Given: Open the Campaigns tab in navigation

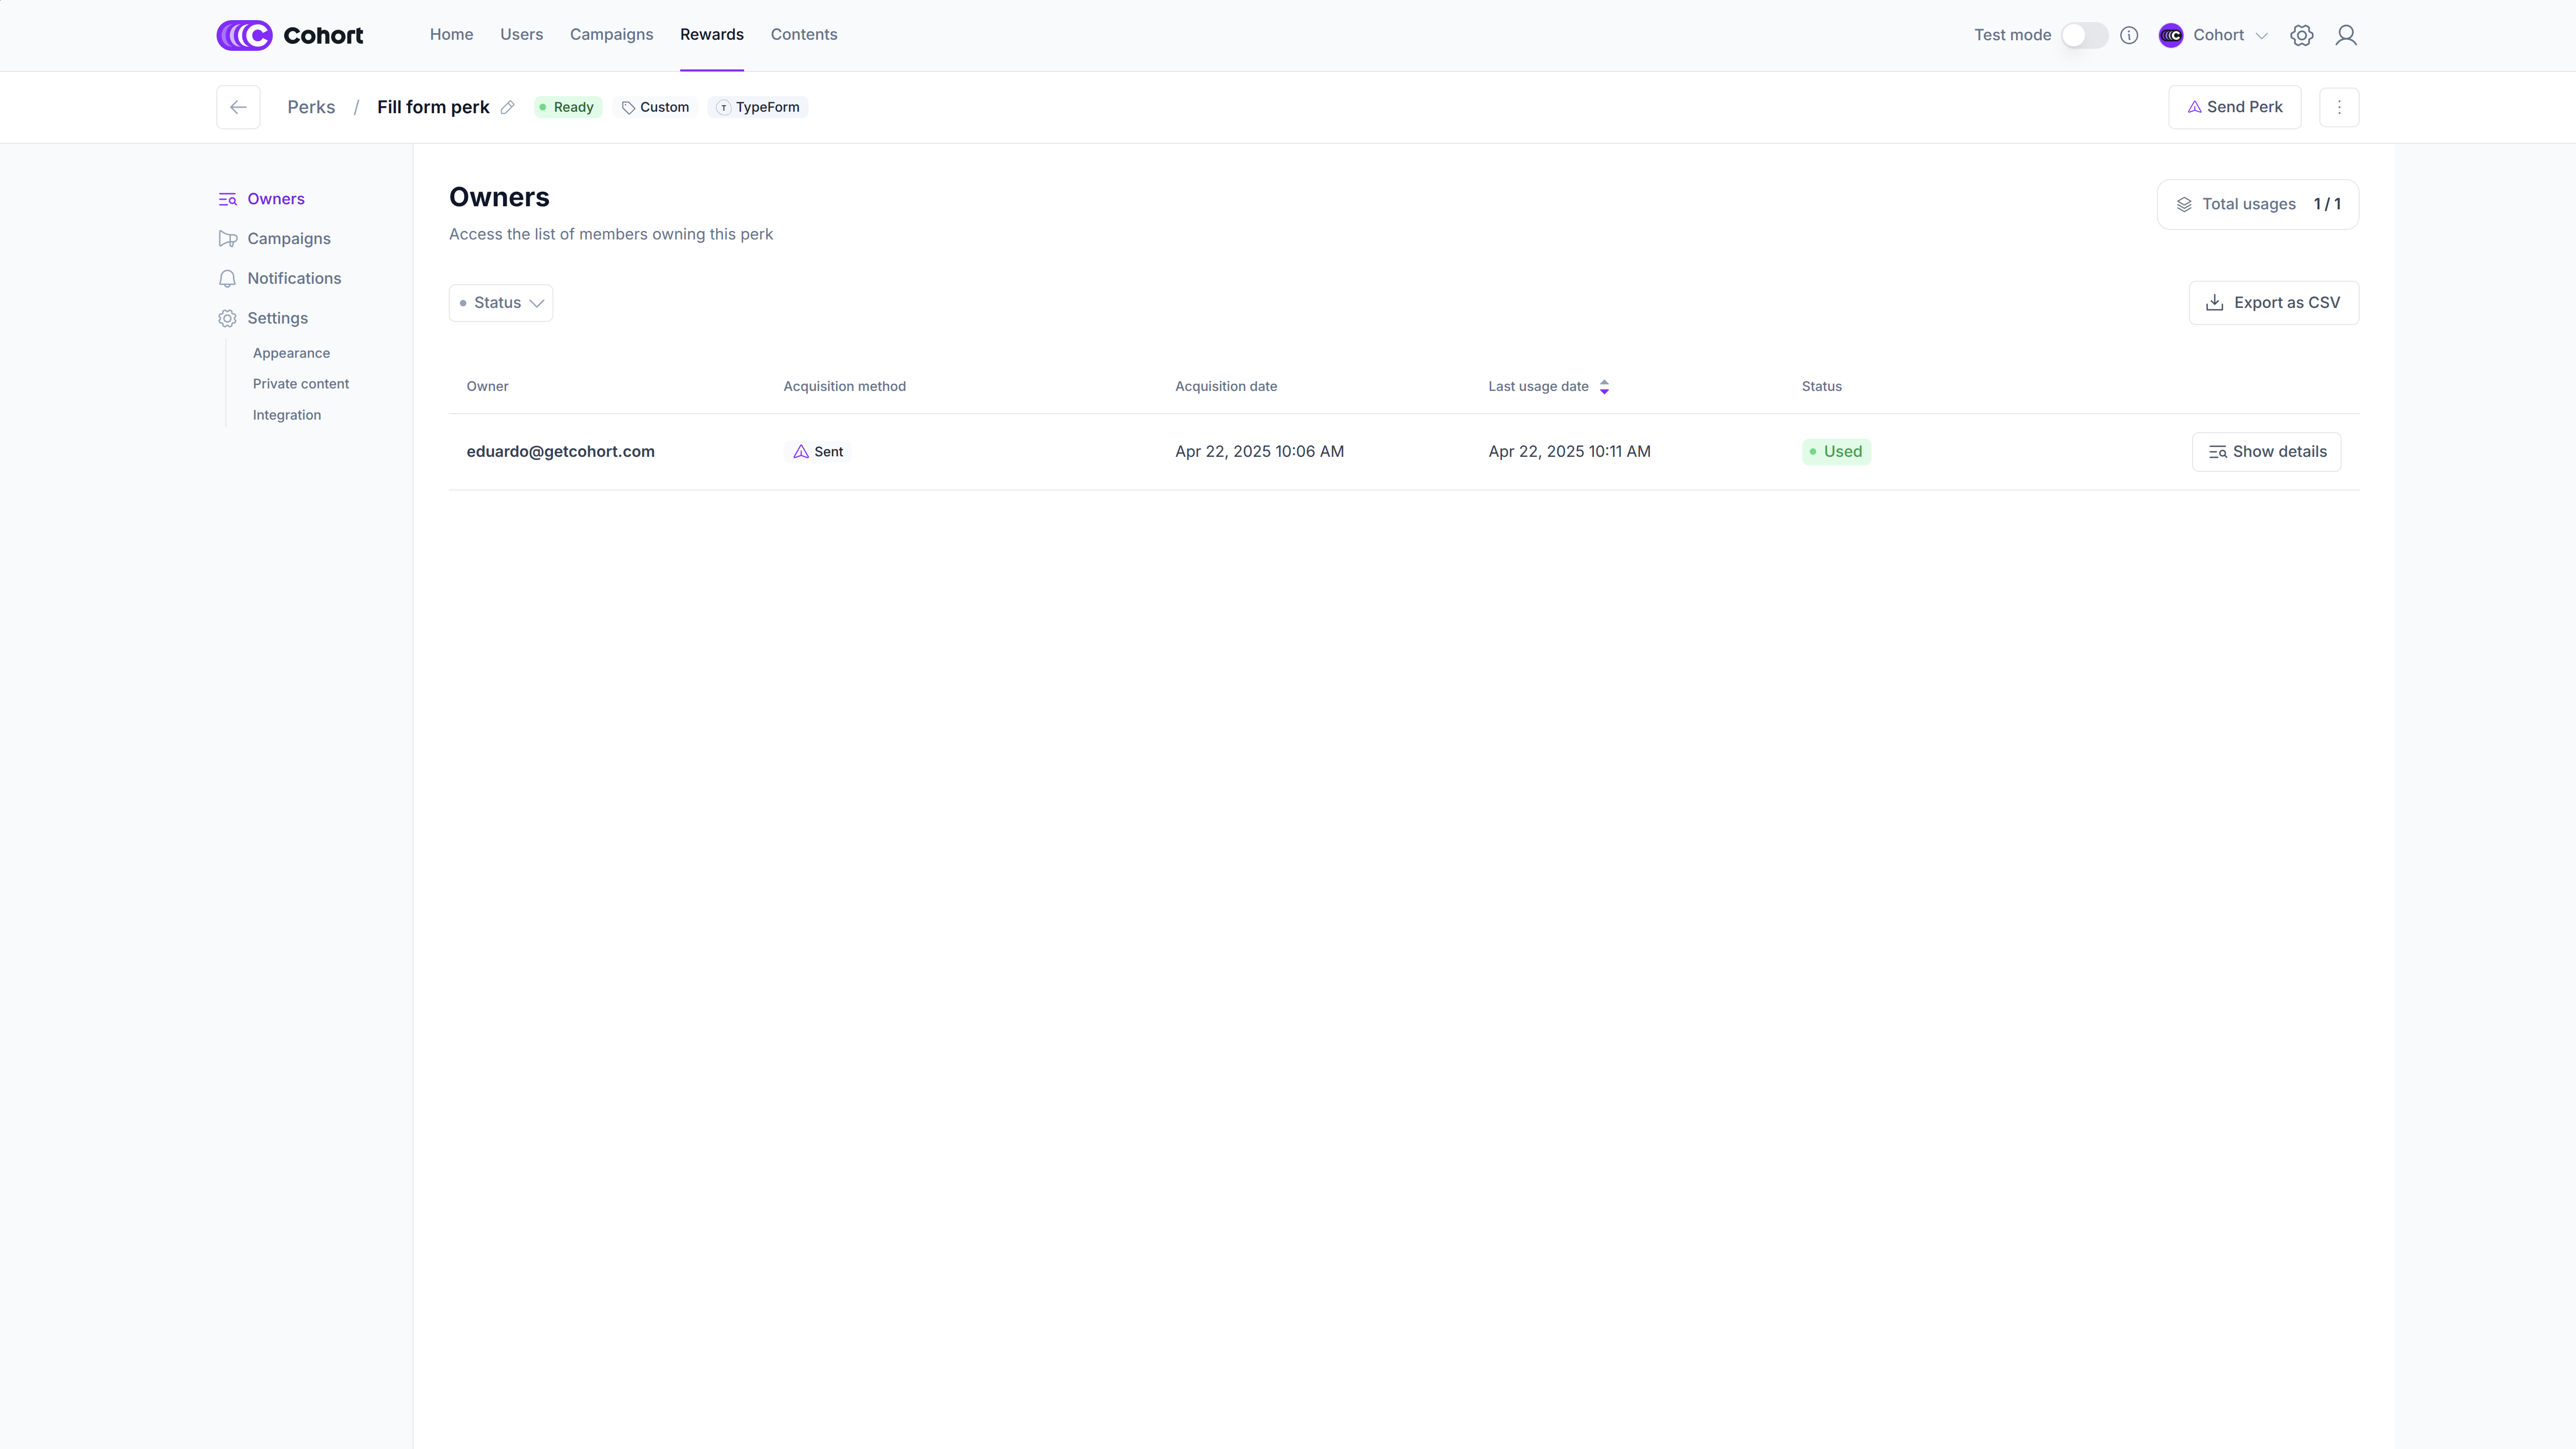Looking at the screenshot, I should click(x=611, y=35).
